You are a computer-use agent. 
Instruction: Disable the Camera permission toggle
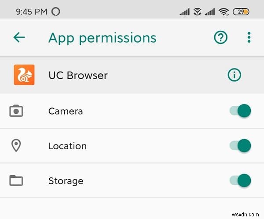[x=240, y=111]
